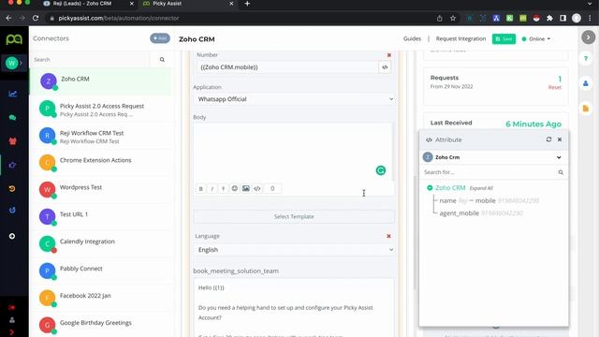This screenshot has width=599, height=337.
Task: Click the Number input field
Action: point(286,67)
